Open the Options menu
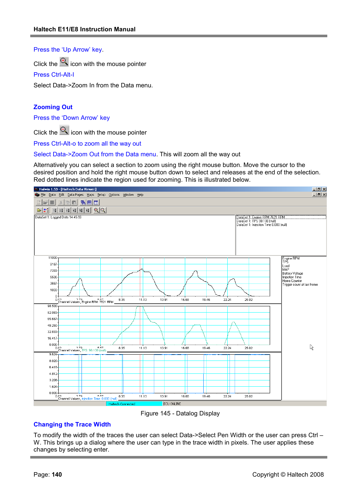Image resolution: width=352 pixels, height=498 pixels. [x=114, y=195]
